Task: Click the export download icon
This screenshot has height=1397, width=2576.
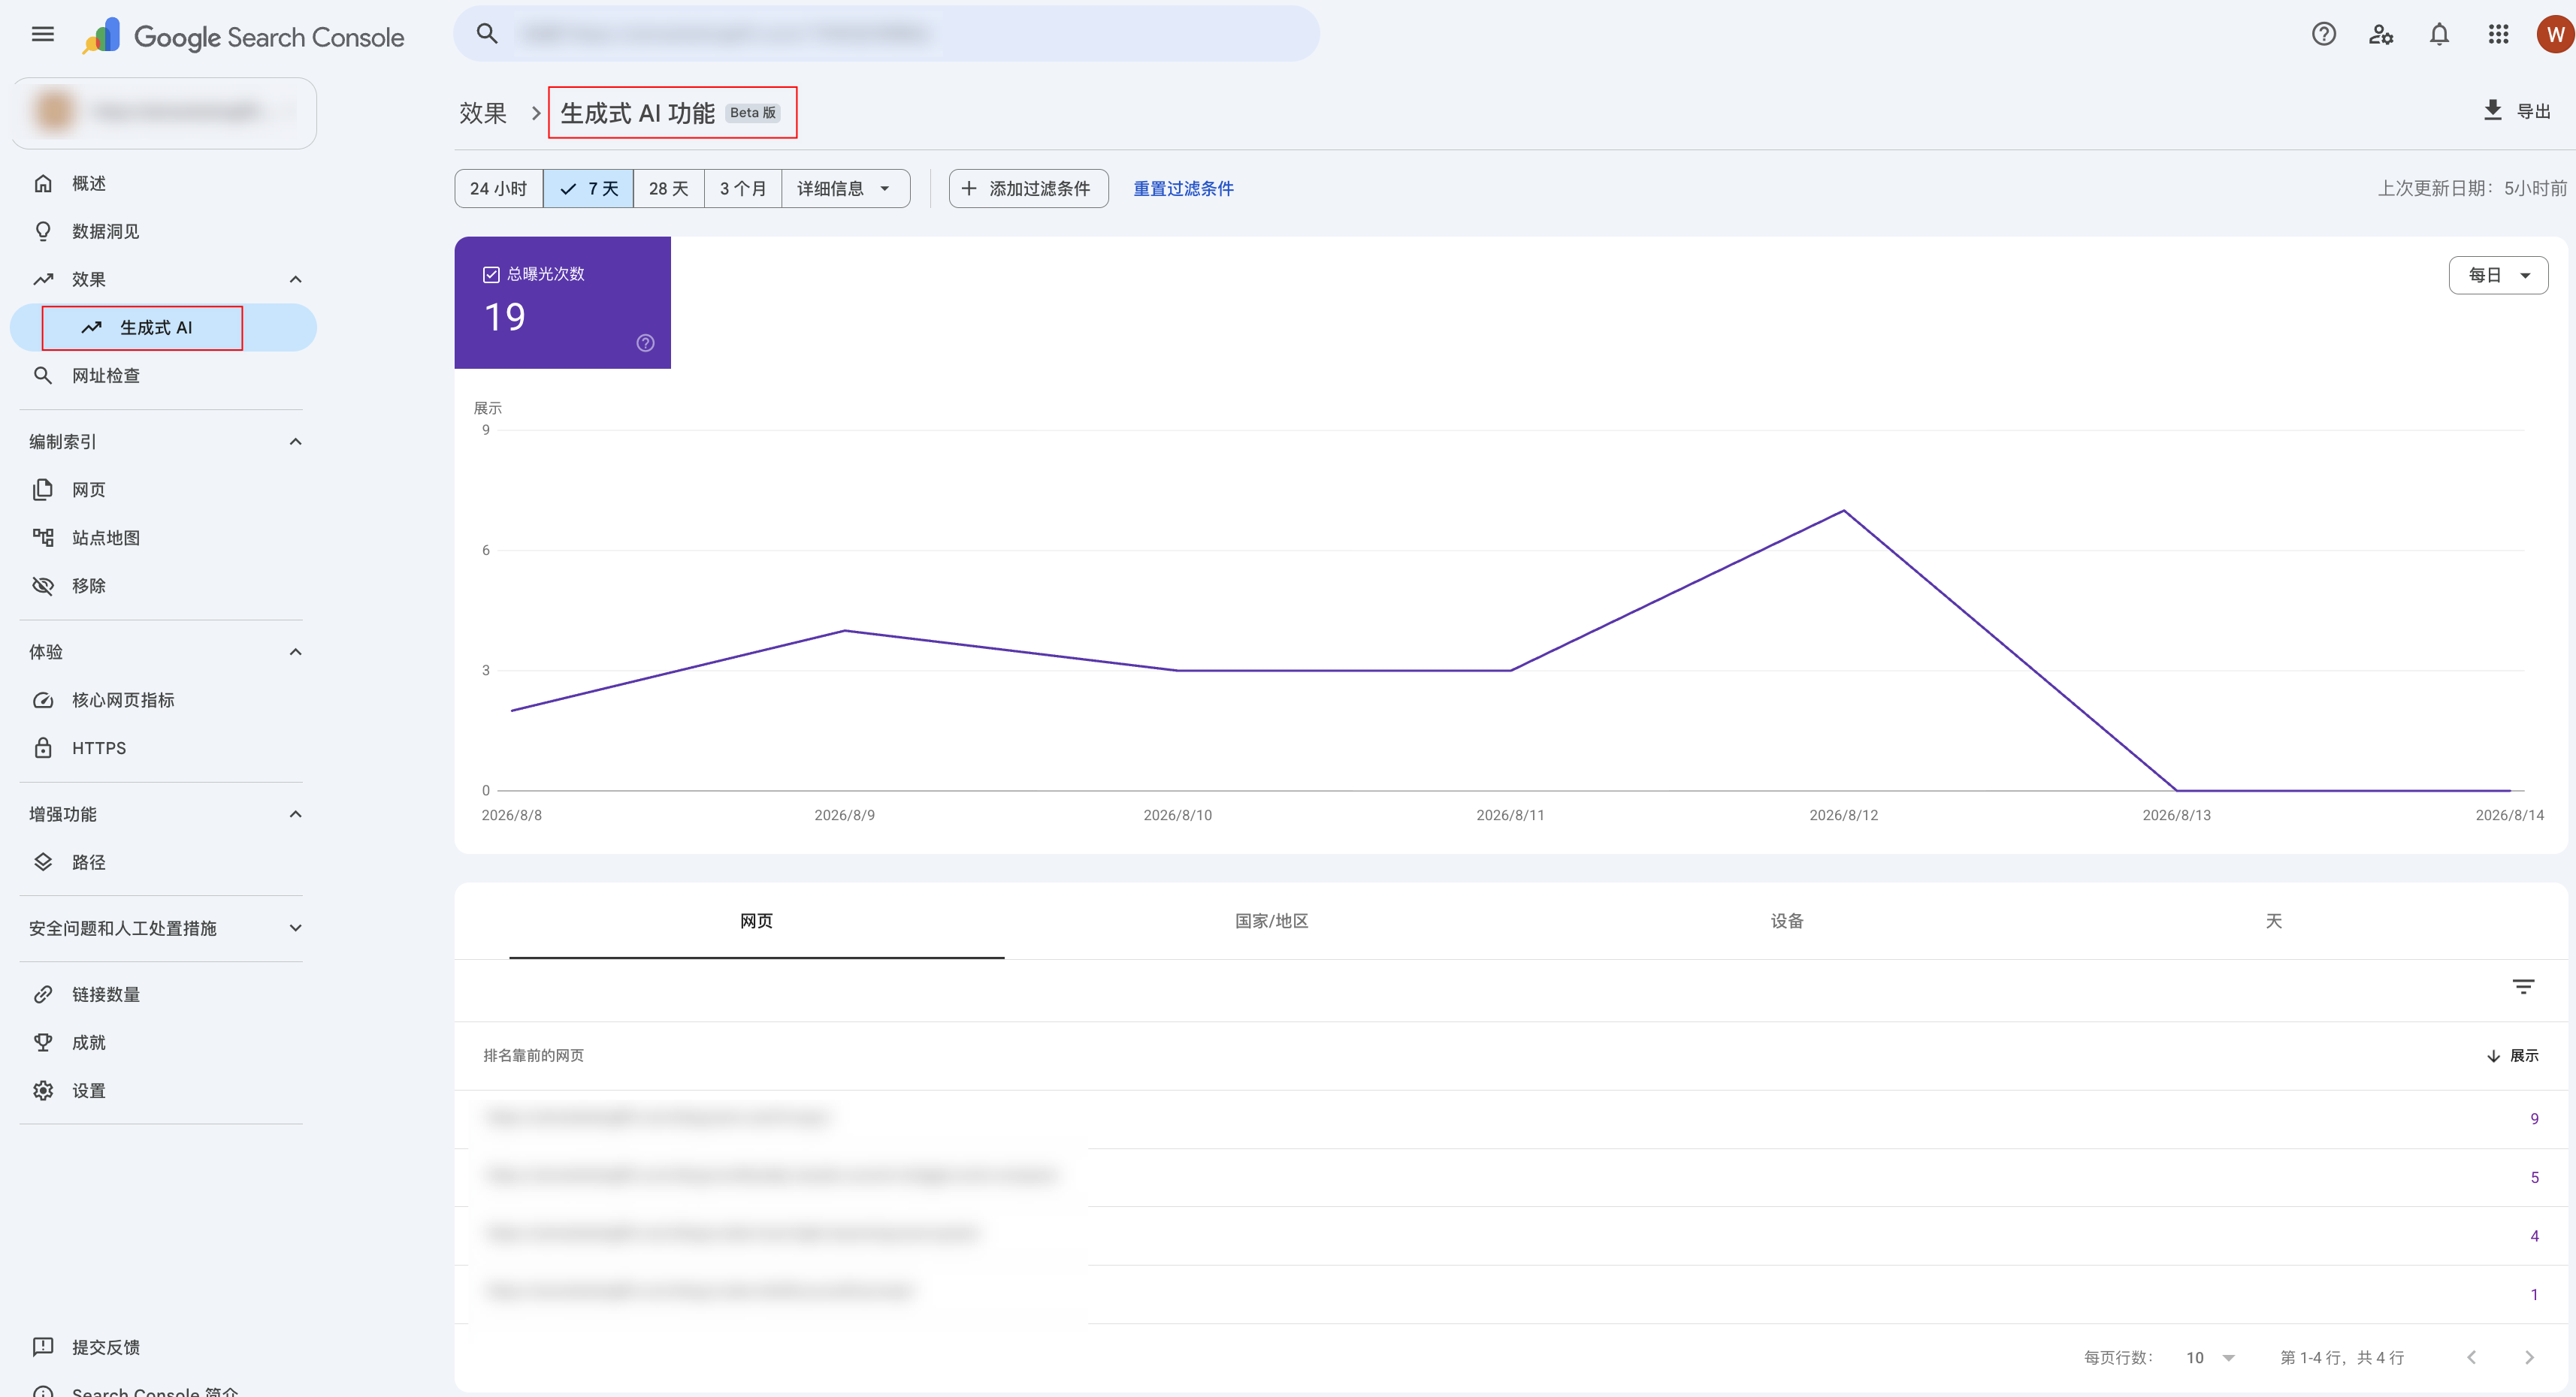Action: pos(2492,110)
